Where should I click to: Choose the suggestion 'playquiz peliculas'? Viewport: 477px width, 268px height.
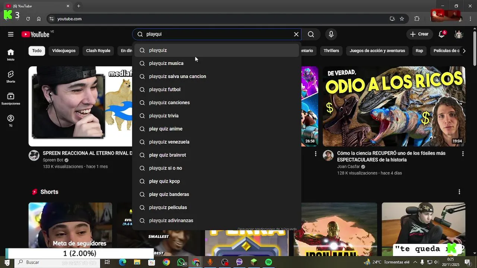[217, 207]
